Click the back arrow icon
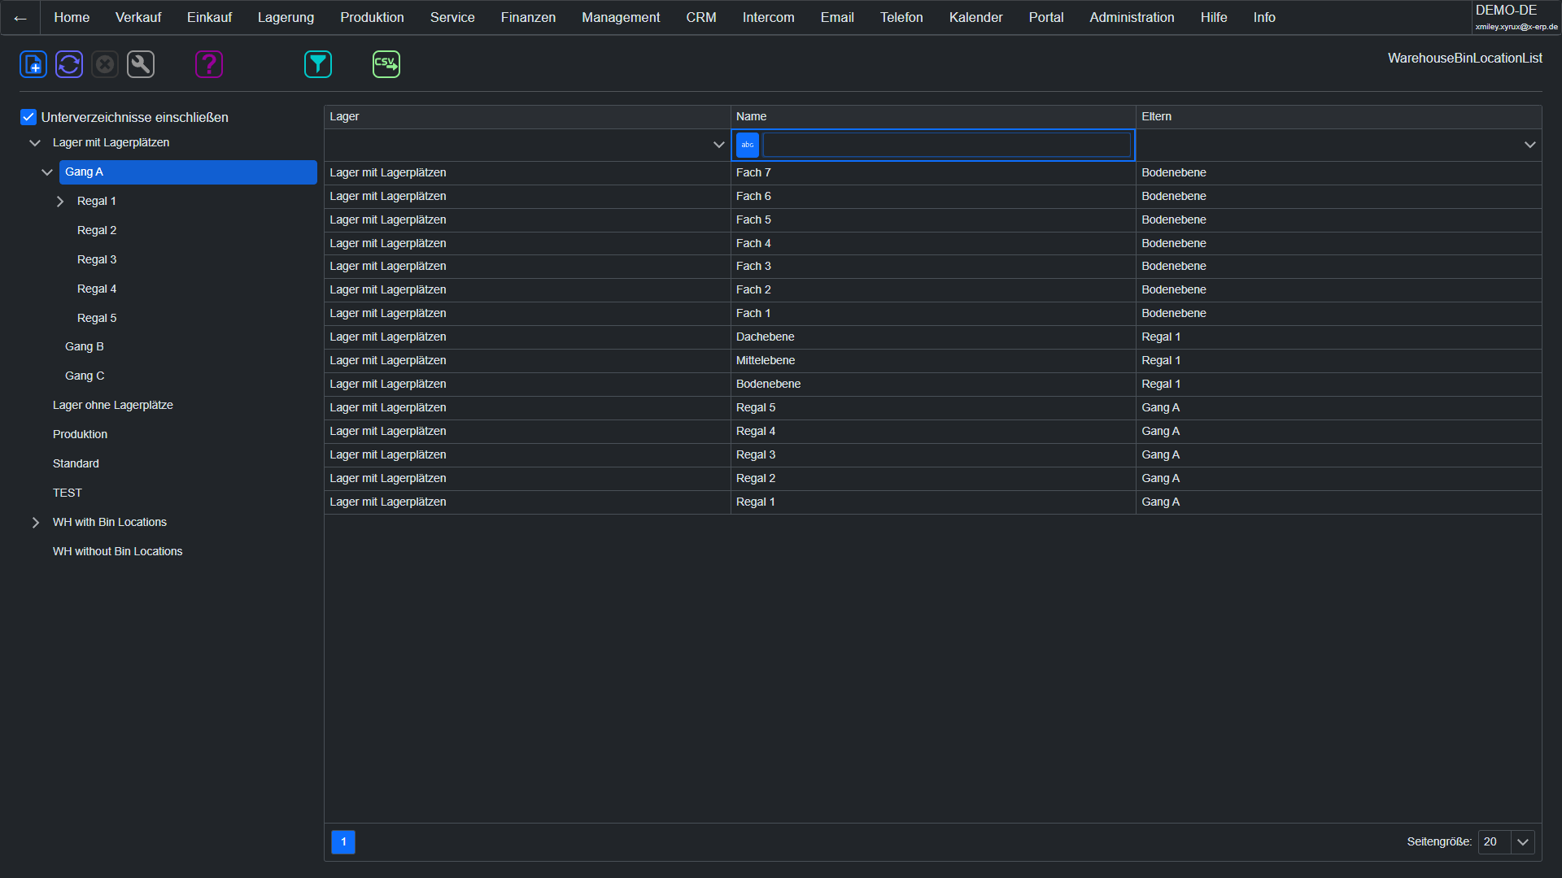This screenshot has width=1562, height=878. [x=20, y=18]
